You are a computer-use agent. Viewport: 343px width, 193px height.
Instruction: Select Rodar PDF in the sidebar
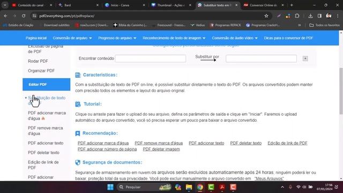(x=38, y=61)
